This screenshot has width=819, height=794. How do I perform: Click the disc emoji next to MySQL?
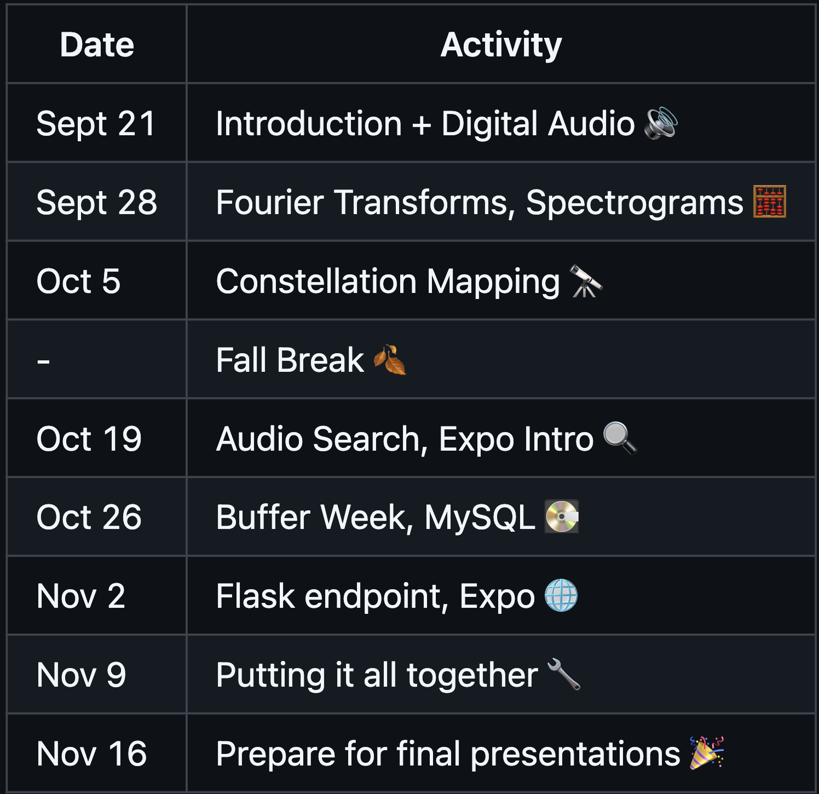pos(562,517)
